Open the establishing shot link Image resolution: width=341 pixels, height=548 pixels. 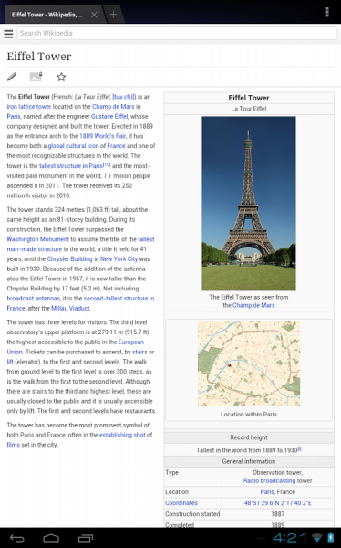122,435
